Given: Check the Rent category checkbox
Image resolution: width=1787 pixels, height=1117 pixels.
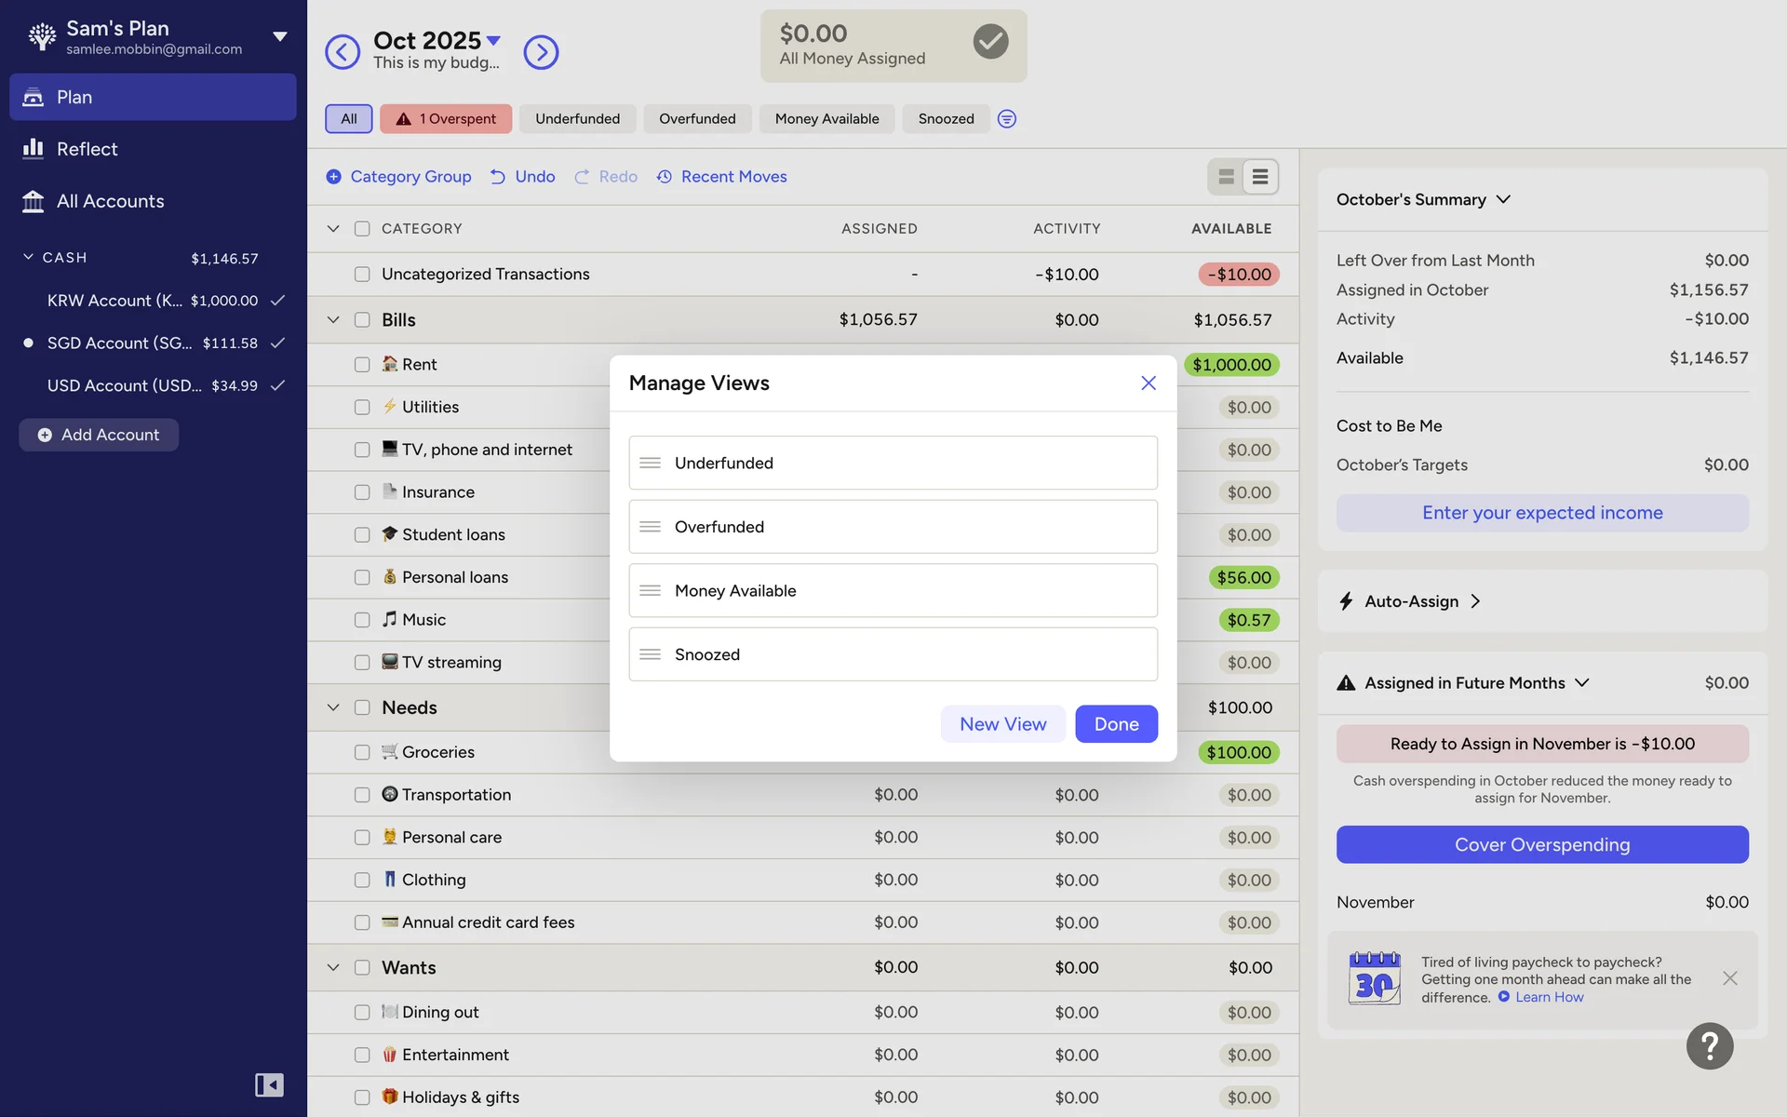Looking at the screenshot, I should pyautogui.click(x=362, y=365).
